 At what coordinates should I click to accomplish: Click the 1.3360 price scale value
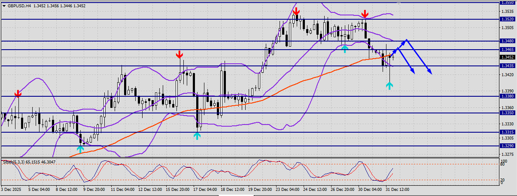click(x=507, y=107)
